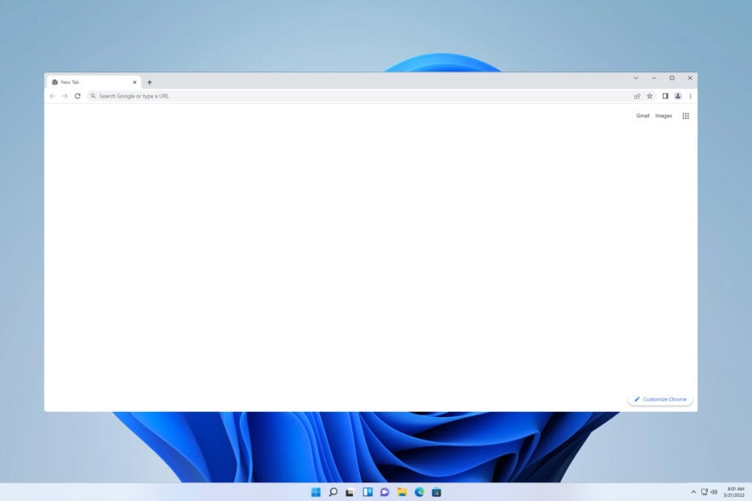Open a new tab with the plus
The image size is (752, 501).
click(x=149, y=82)
